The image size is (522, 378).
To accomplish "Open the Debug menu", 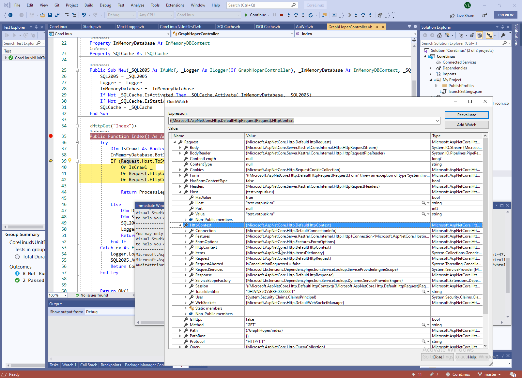I will coord(105,5).
